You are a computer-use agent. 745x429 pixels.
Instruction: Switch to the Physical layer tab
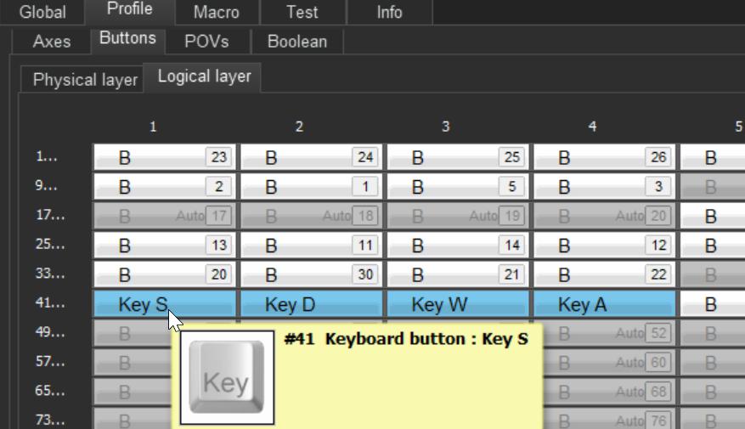[84, 80]
